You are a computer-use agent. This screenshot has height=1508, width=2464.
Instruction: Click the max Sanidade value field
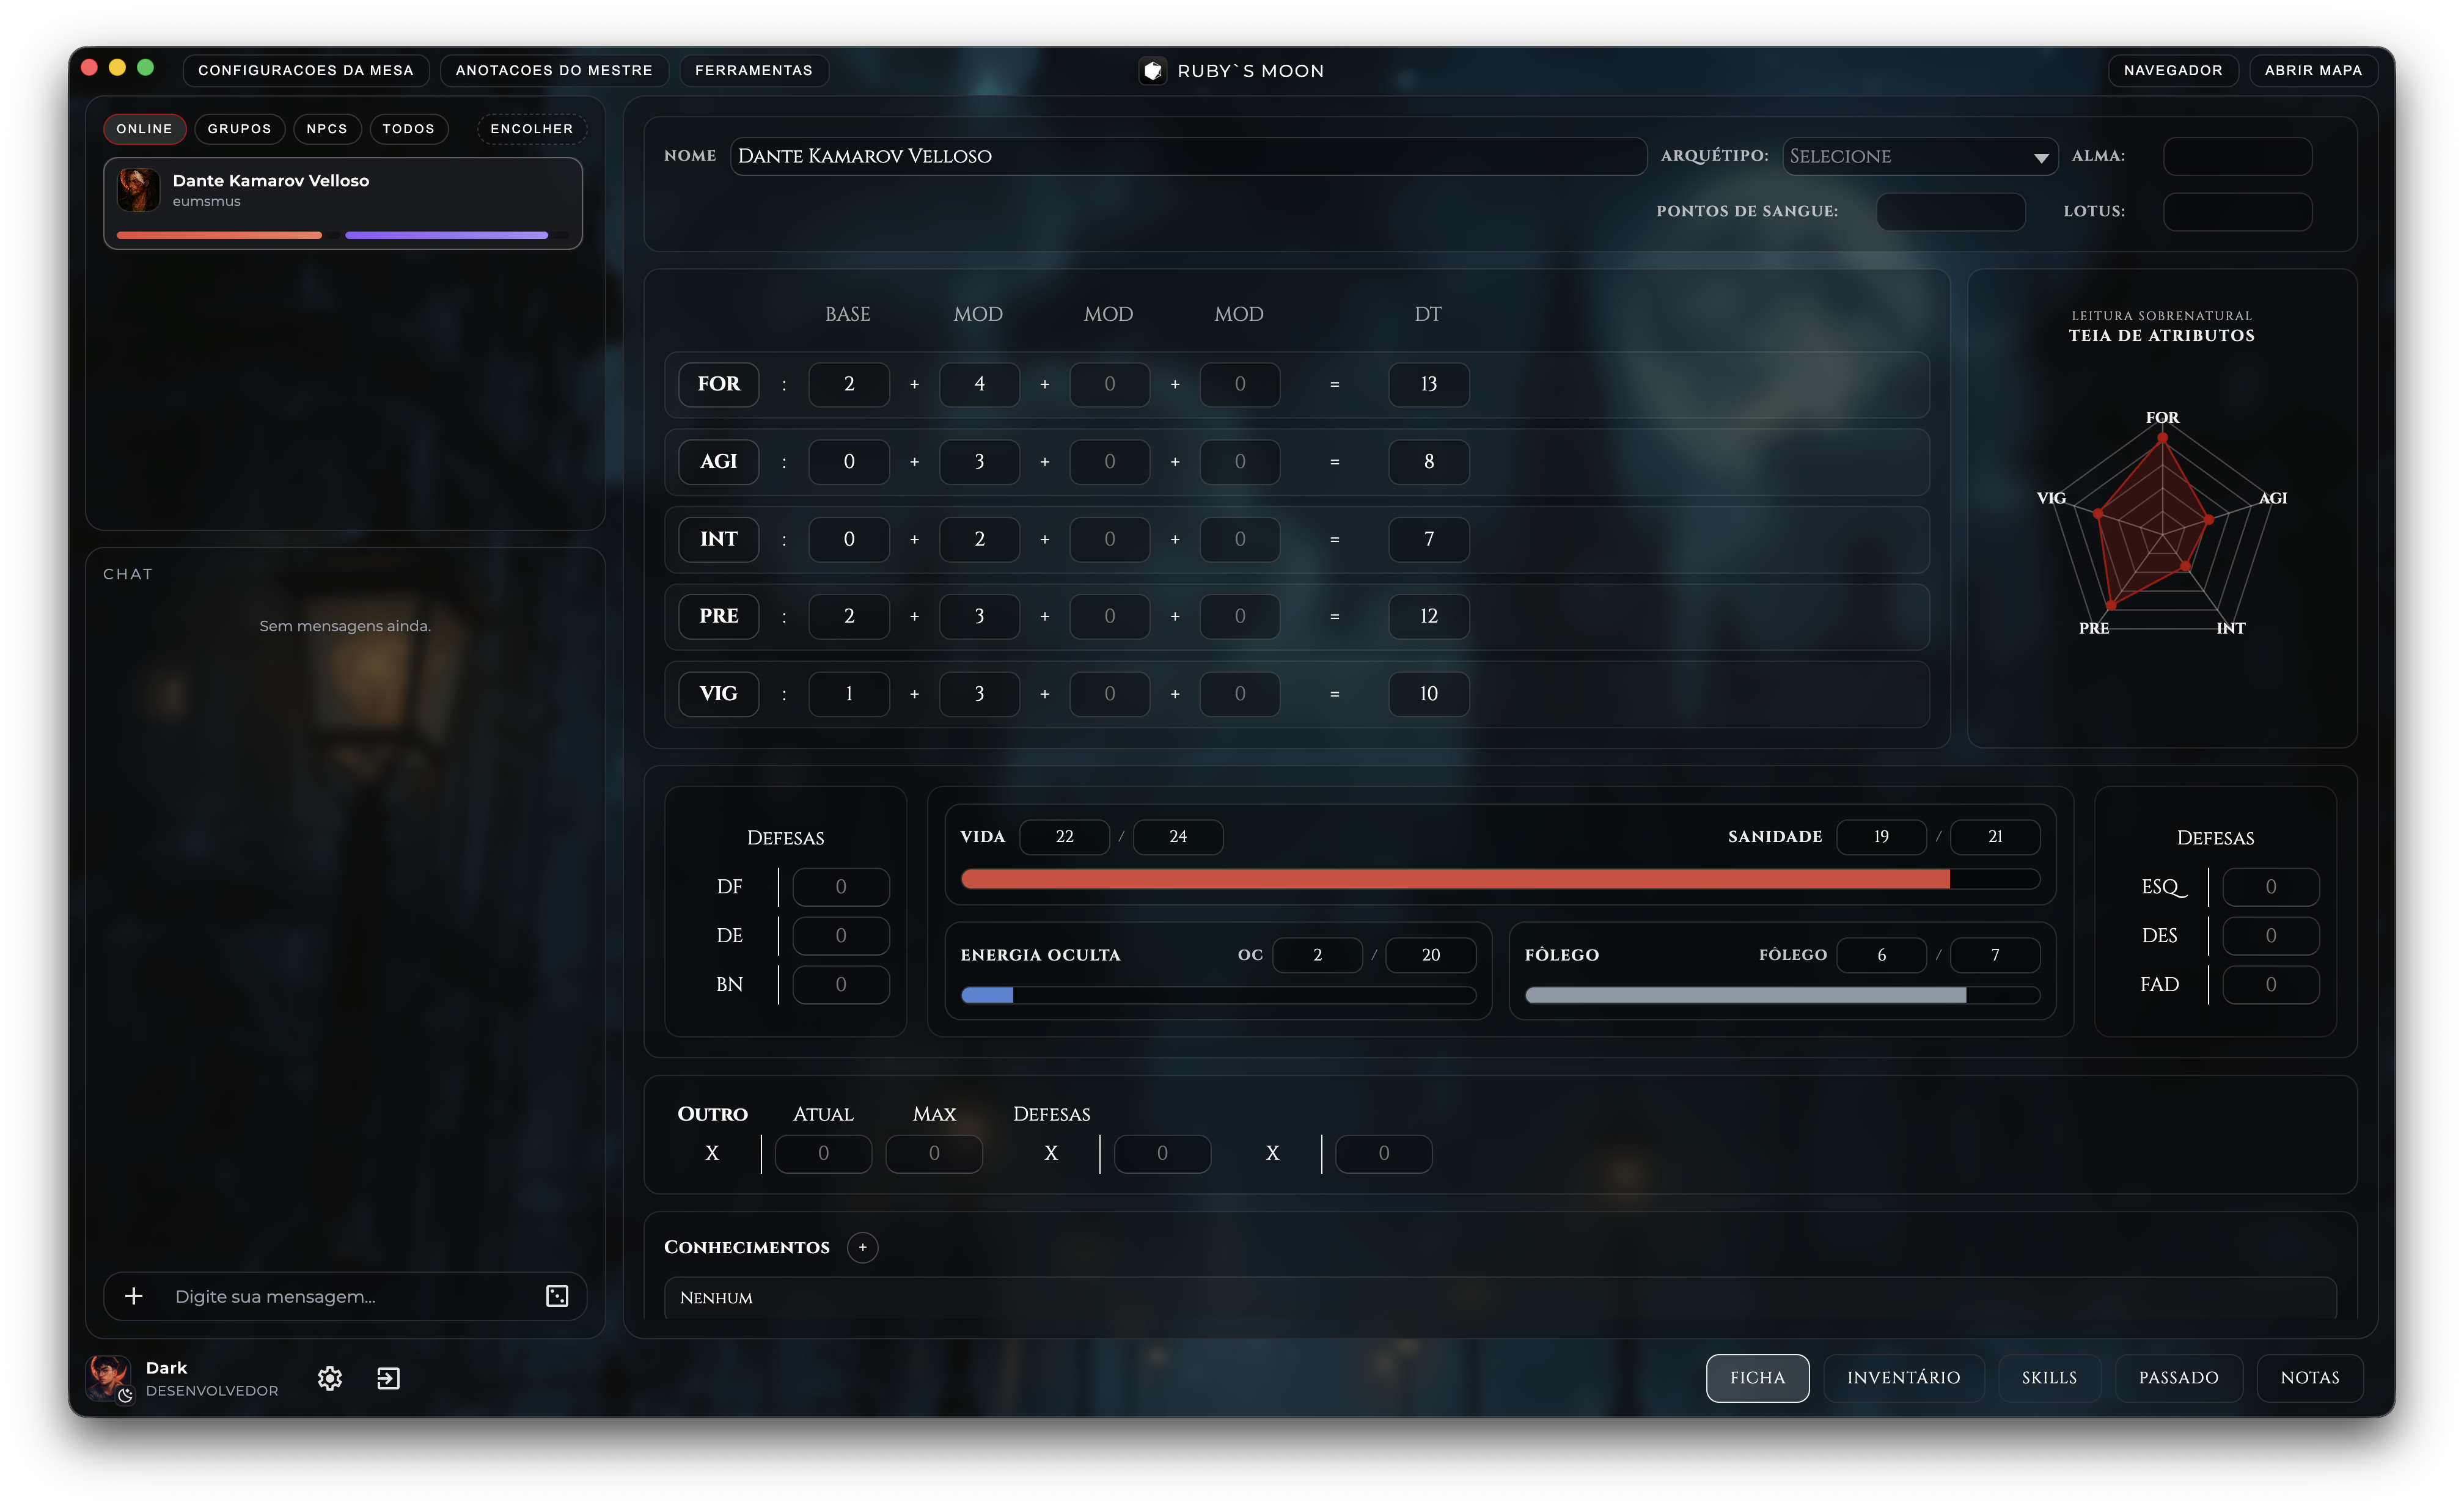(1995, 837)
